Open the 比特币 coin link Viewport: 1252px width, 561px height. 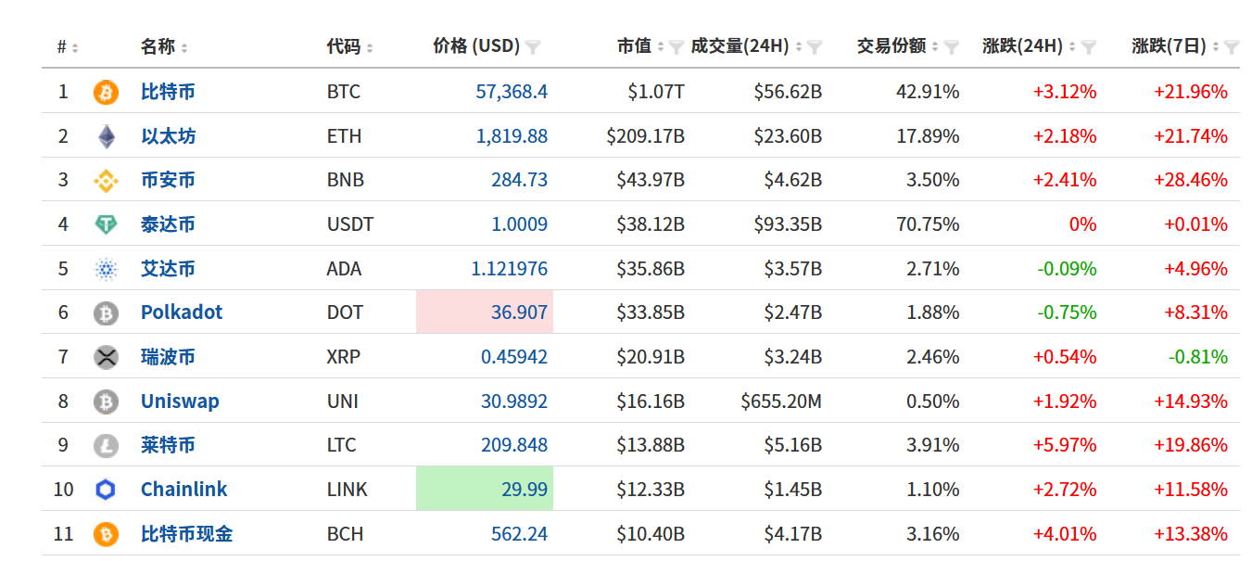click(x=168, y=92)
